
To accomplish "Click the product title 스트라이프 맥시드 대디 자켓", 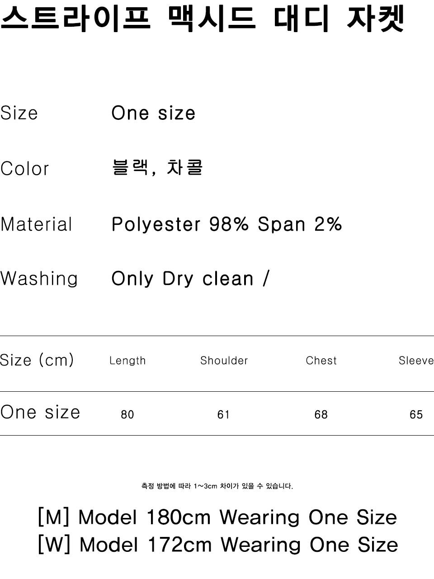I will (202, 18).
